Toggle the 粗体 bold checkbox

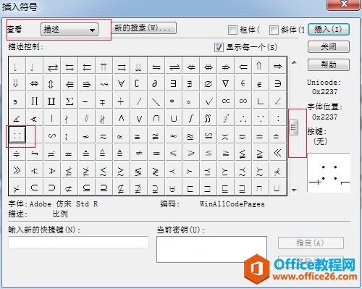[x=232, y=30]
